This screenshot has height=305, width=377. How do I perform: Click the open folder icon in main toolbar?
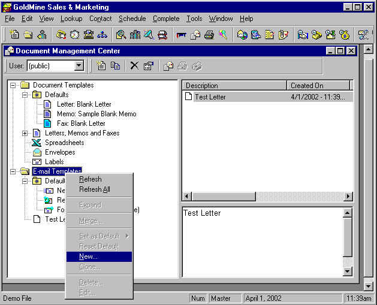click(x=28, y=35)
